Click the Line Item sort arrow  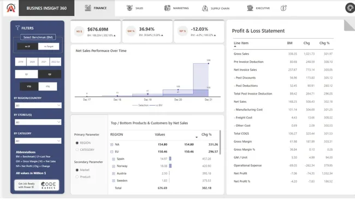pyautogui.click(x=235, y=46)
